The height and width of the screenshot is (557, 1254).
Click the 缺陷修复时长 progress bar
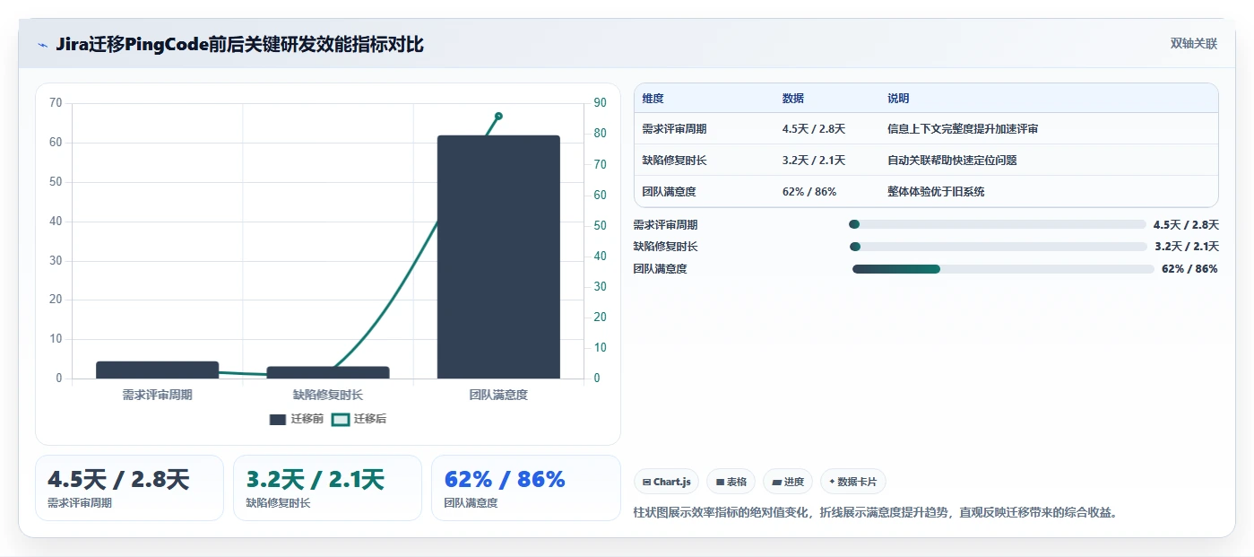point(998,247)
